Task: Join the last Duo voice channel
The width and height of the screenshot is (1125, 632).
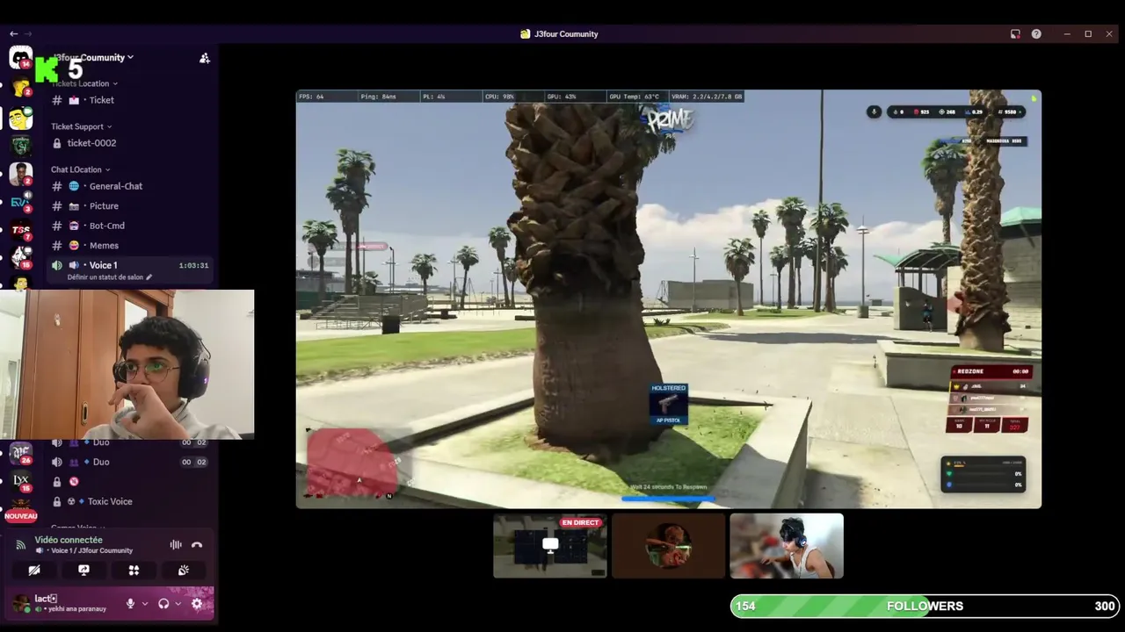Action: (130, 462)
